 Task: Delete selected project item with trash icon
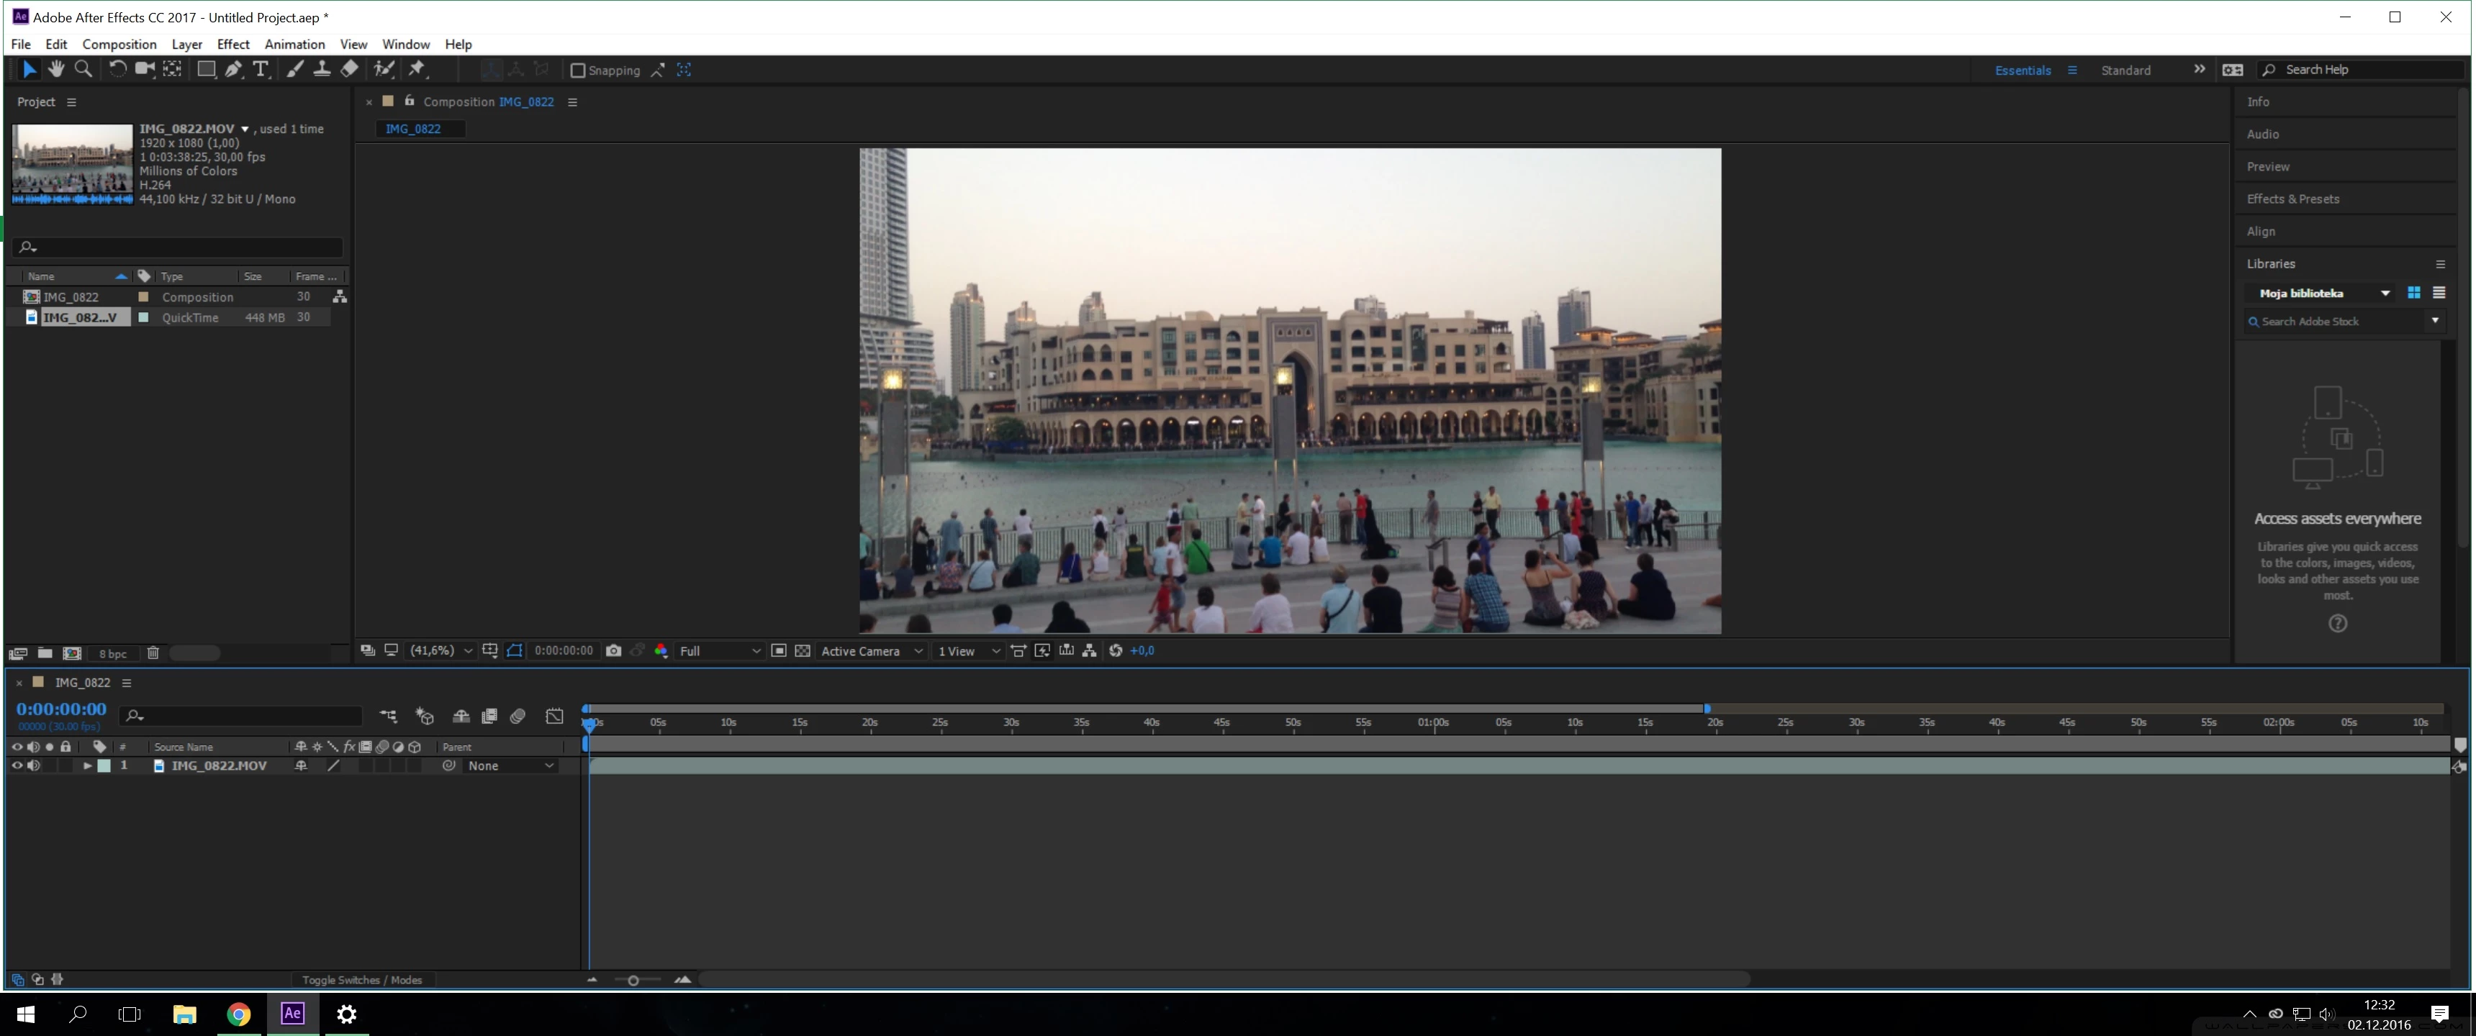coord(153,653)
